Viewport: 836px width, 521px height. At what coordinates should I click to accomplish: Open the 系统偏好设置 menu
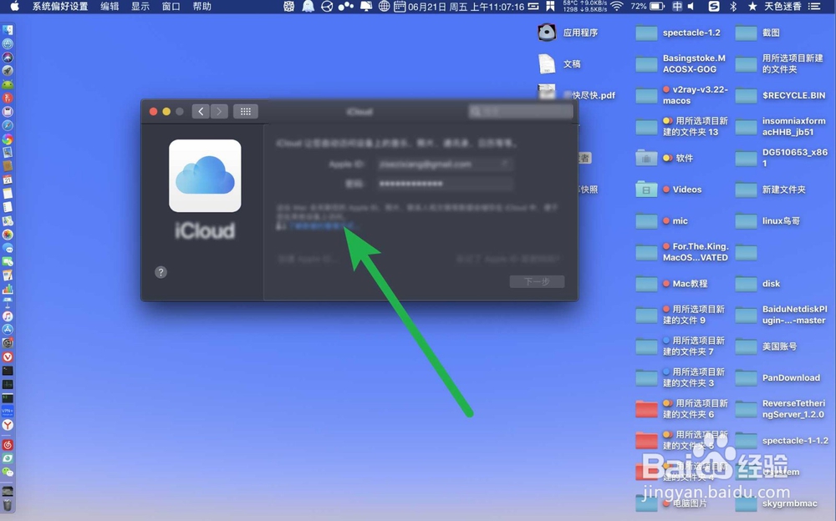coord(59,7)
